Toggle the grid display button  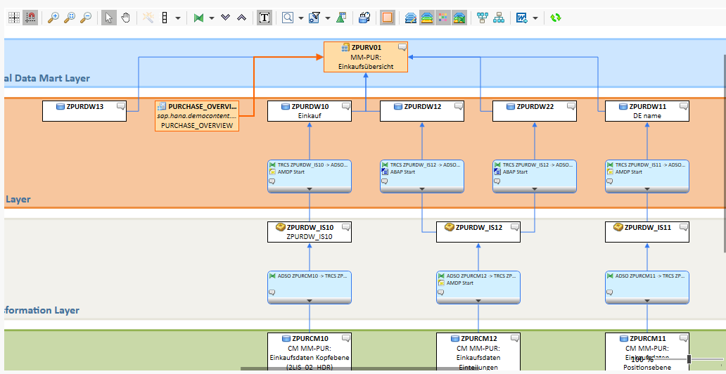14,18
